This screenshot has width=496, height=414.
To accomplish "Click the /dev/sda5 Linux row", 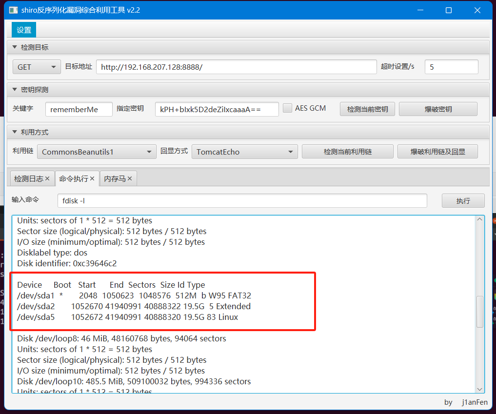I will (x=127, y=317).
